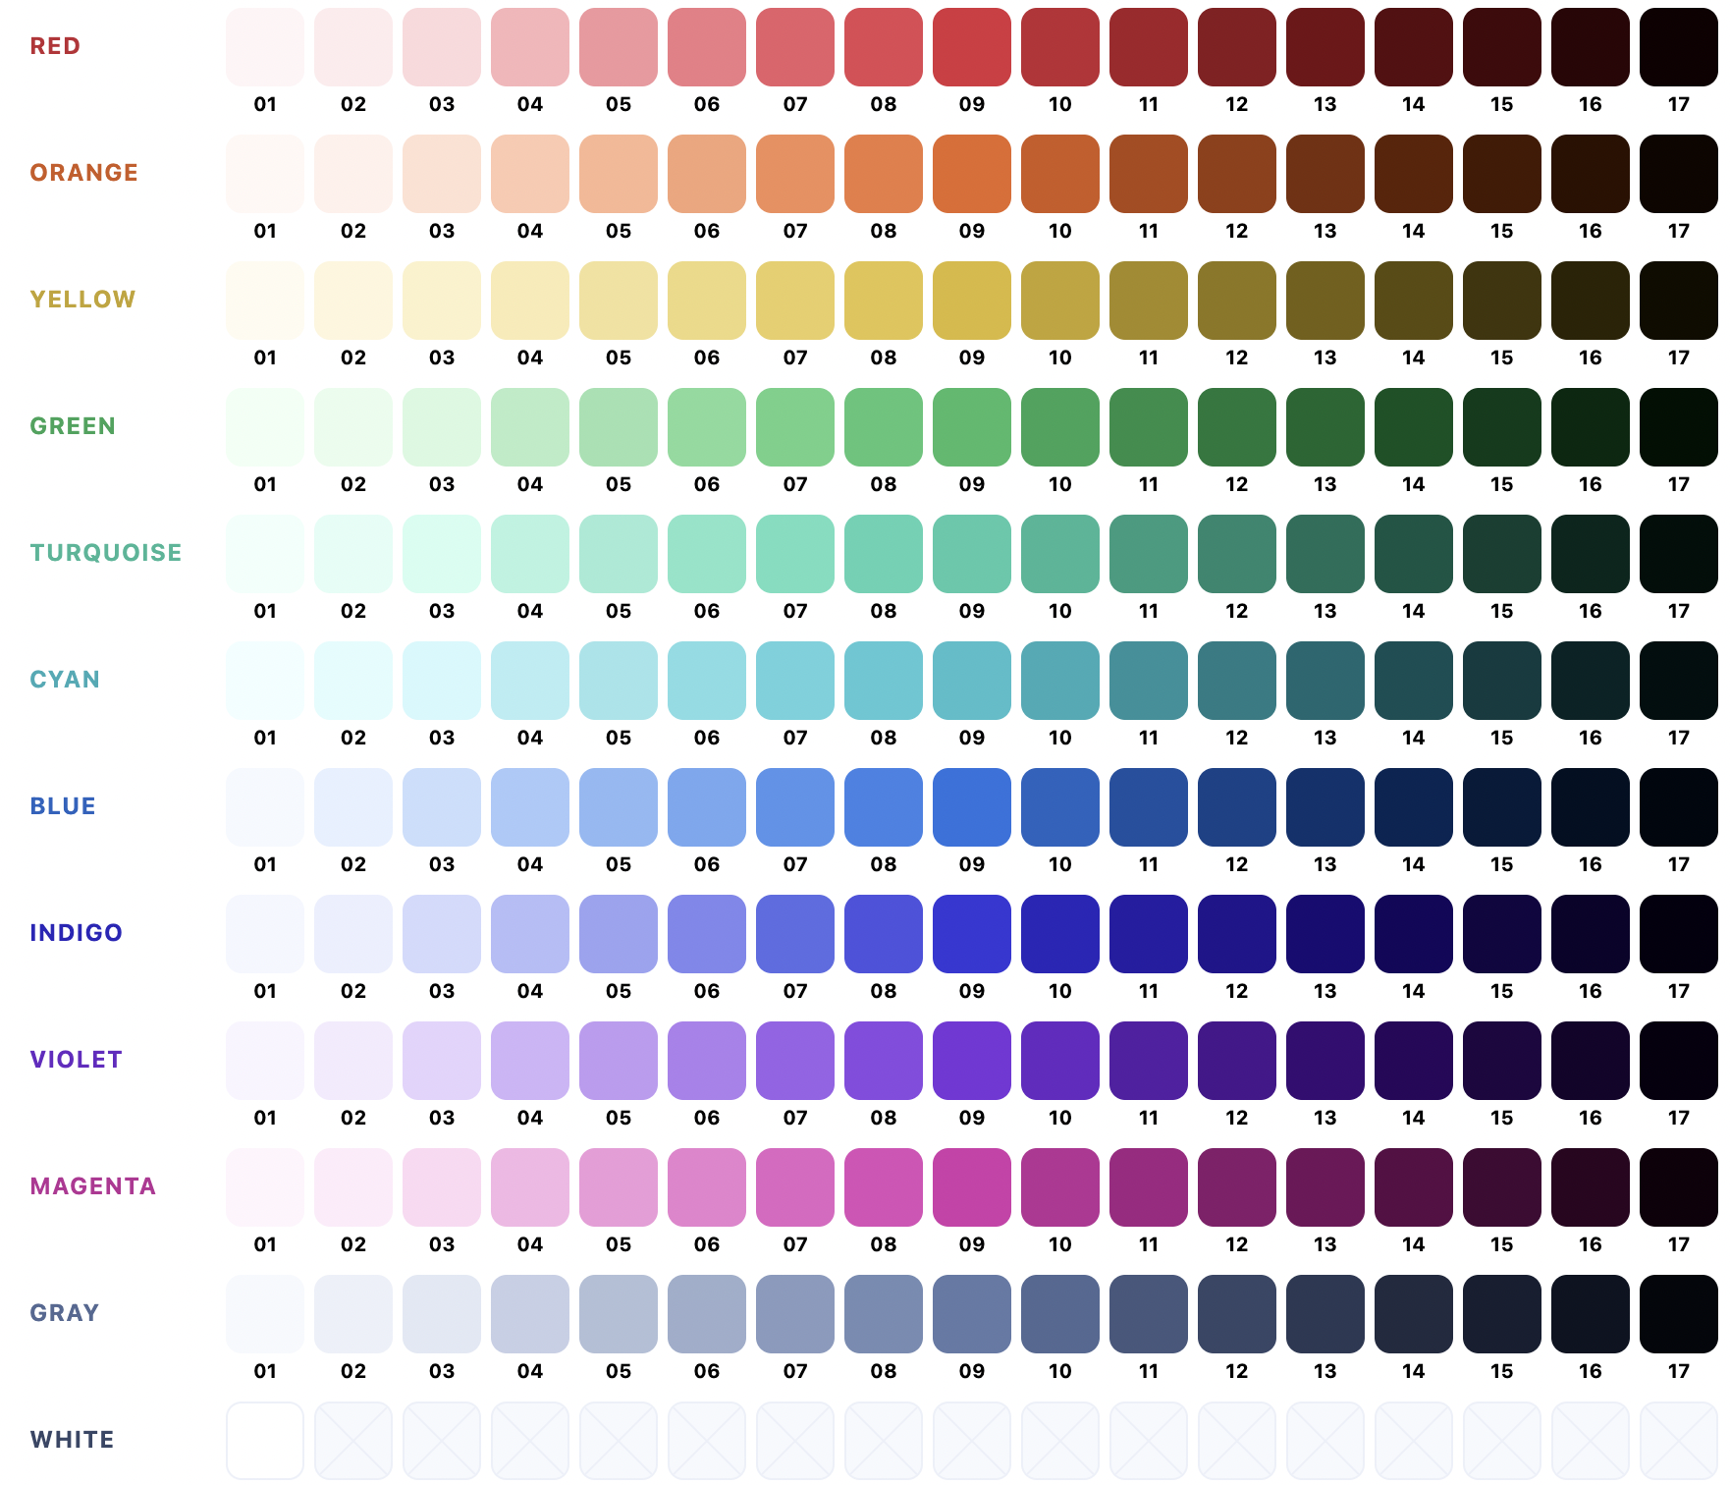The width and height of the screenshot is (1730, 1485).
Task: Click Magenta swatch 07
Action: point(795,1187)
